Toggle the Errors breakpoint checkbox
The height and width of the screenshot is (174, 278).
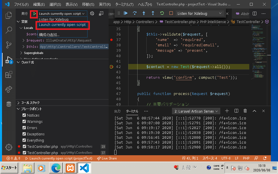pyautogui.click(x=24, y=128)
